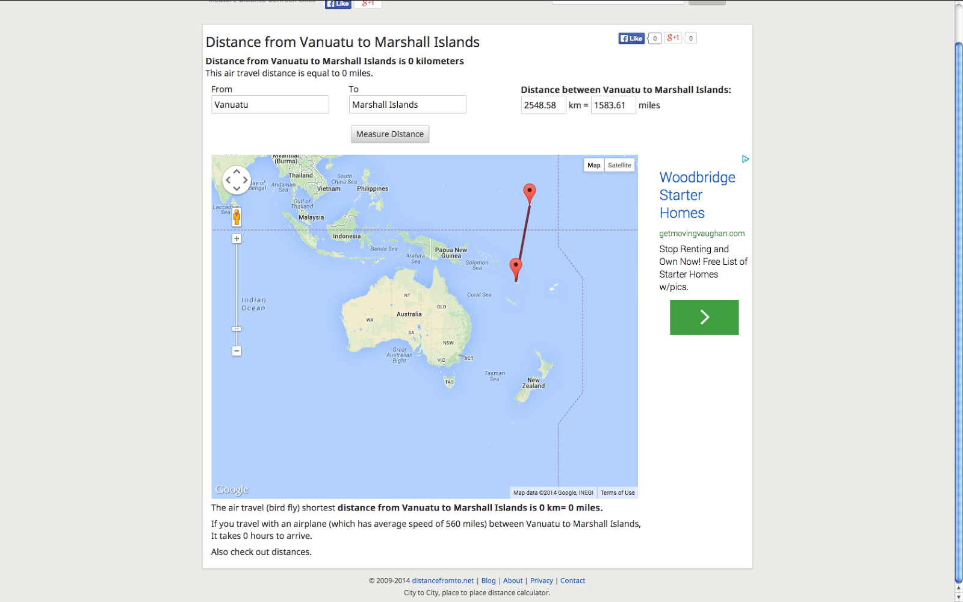
Task: Click the From field containing Vanuatu
Action: pyautogui.click(x=270, y=105)
